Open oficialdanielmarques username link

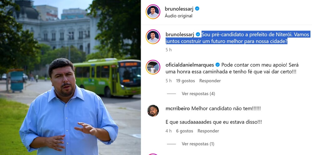(x=190, y=65)
